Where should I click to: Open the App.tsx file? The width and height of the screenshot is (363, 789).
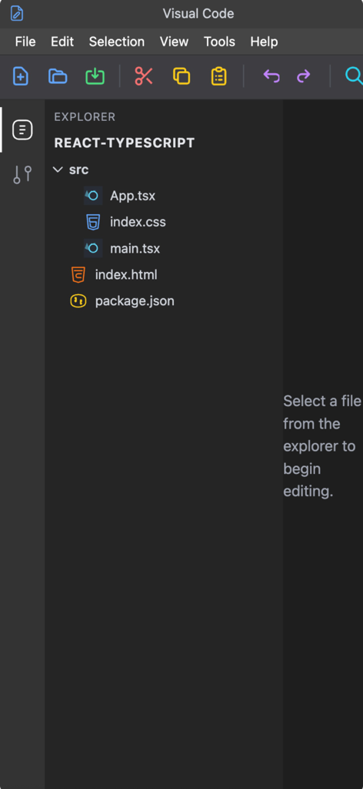tap(132, 196)
